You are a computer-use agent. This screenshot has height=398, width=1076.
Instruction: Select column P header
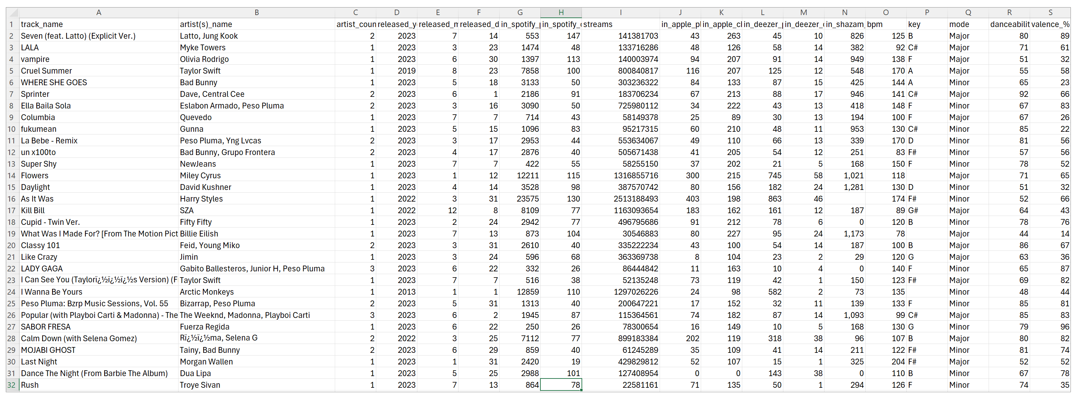927,13
